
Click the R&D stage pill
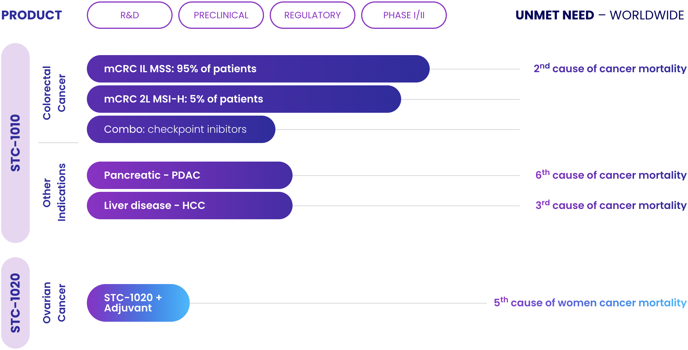[x=129, y=15]
